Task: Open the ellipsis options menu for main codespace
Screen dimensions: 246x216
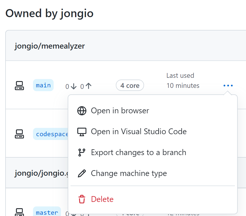Action: point(228,85)
